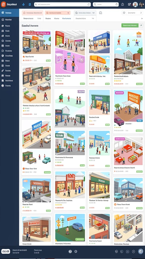Select the shopping basket icon in the left sidebar
Viewport: 145px width, 259px height.
3,26
